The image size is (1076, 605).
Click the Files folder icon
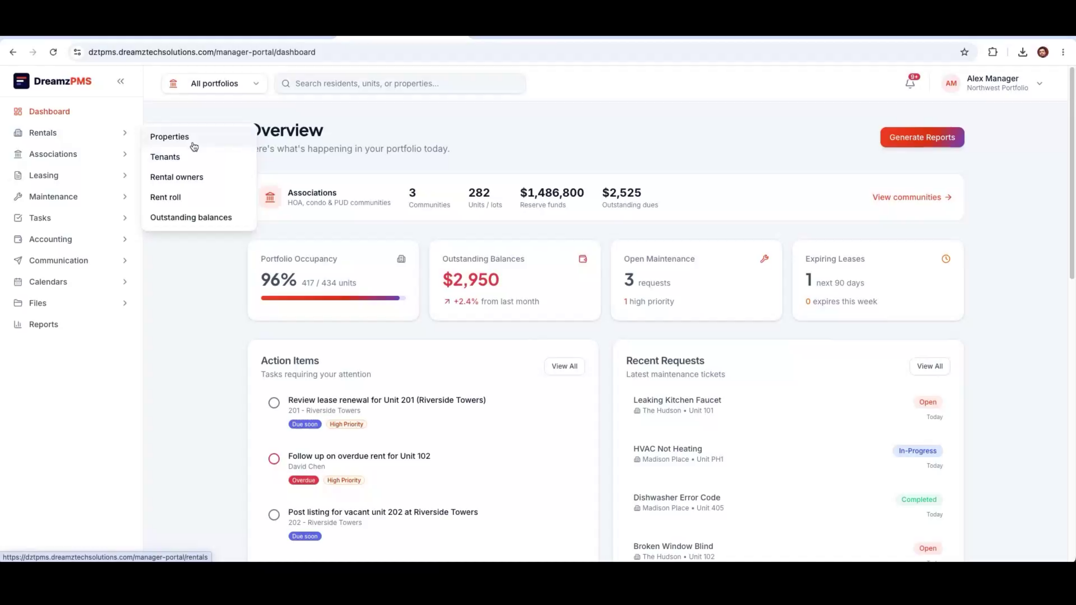pyautogui.click(x=18, y=303)
